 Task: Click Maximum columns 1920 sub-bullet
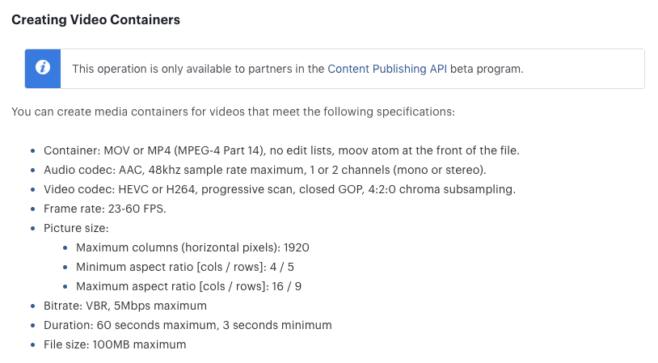pos(192,247)
